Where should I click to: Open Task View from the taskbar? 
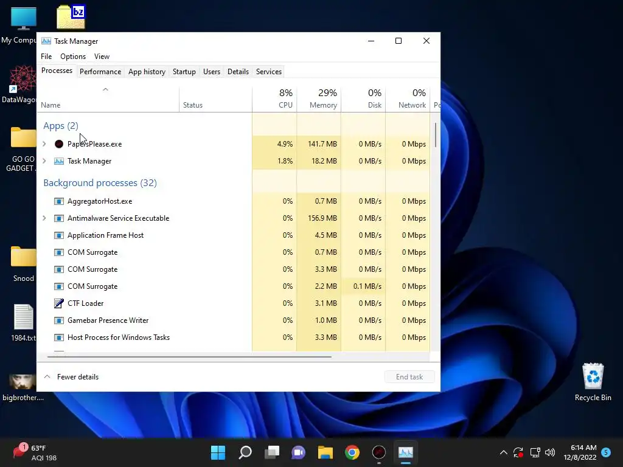[x=272, y=452]
